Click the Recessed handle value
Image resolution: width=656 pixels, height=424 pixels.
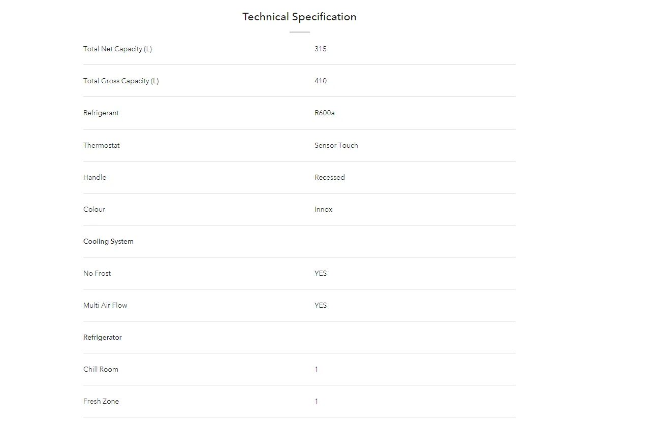(x=330, y=177)
